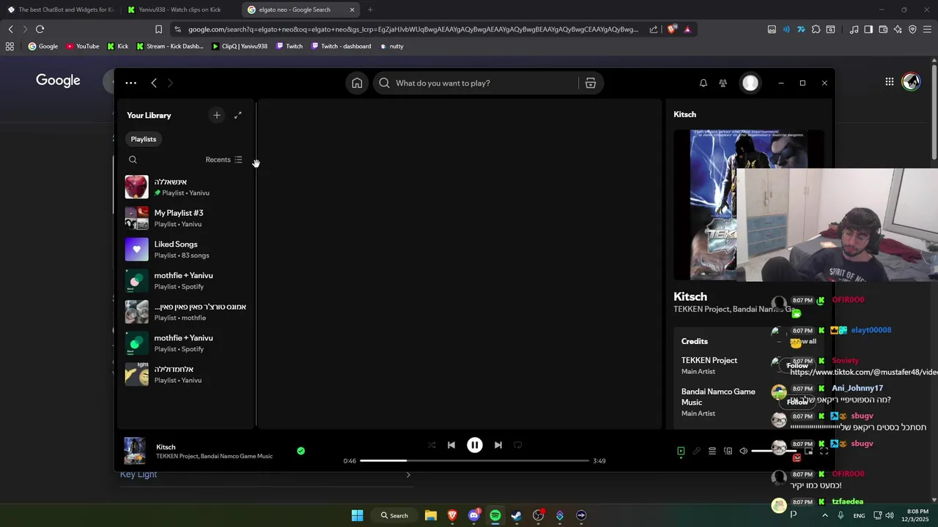Open Friend Activity icon in Spotify
The height and width of the screenshot is (527, 938).
pos(723,83)
